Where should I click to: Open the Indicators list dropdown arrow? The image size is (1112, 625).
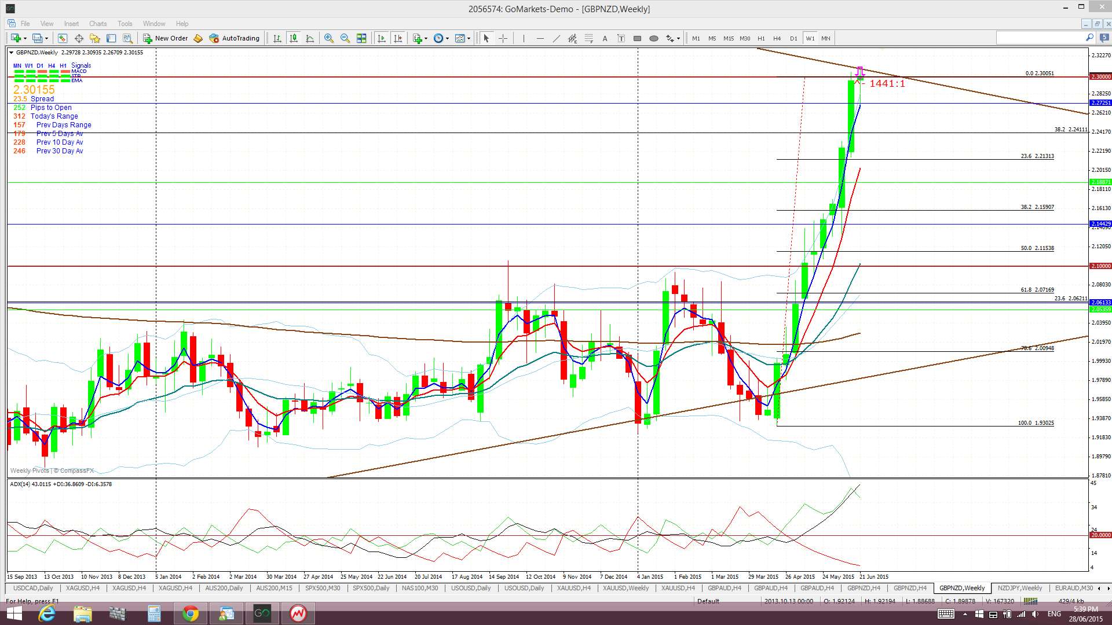(426, 38)
